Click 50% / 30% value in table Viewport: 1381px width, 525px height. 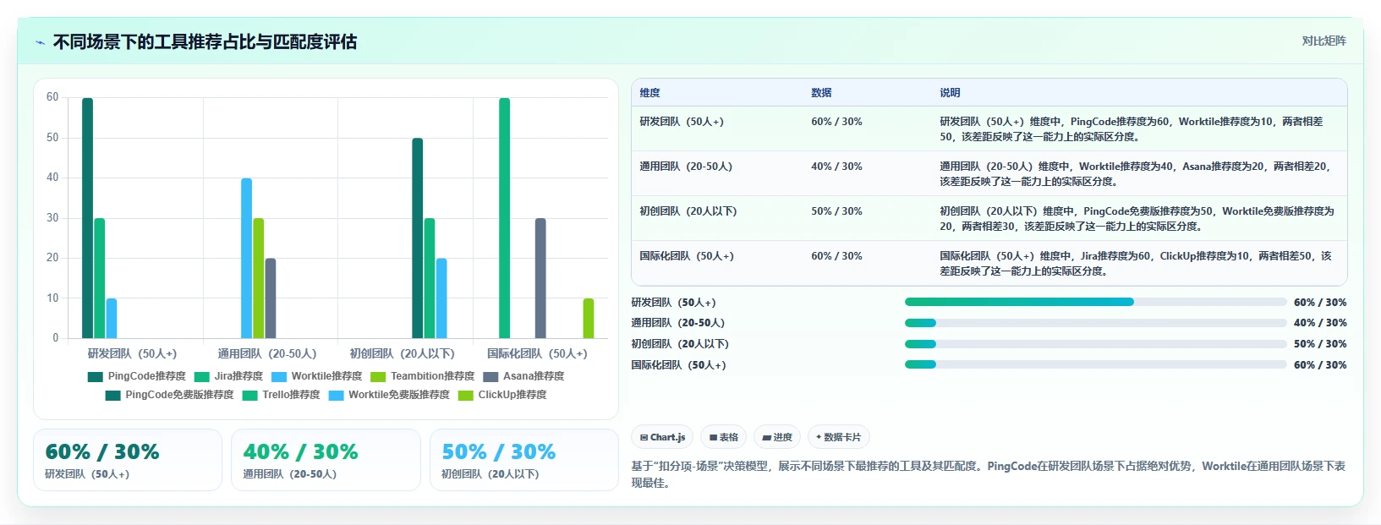(836, 211)
